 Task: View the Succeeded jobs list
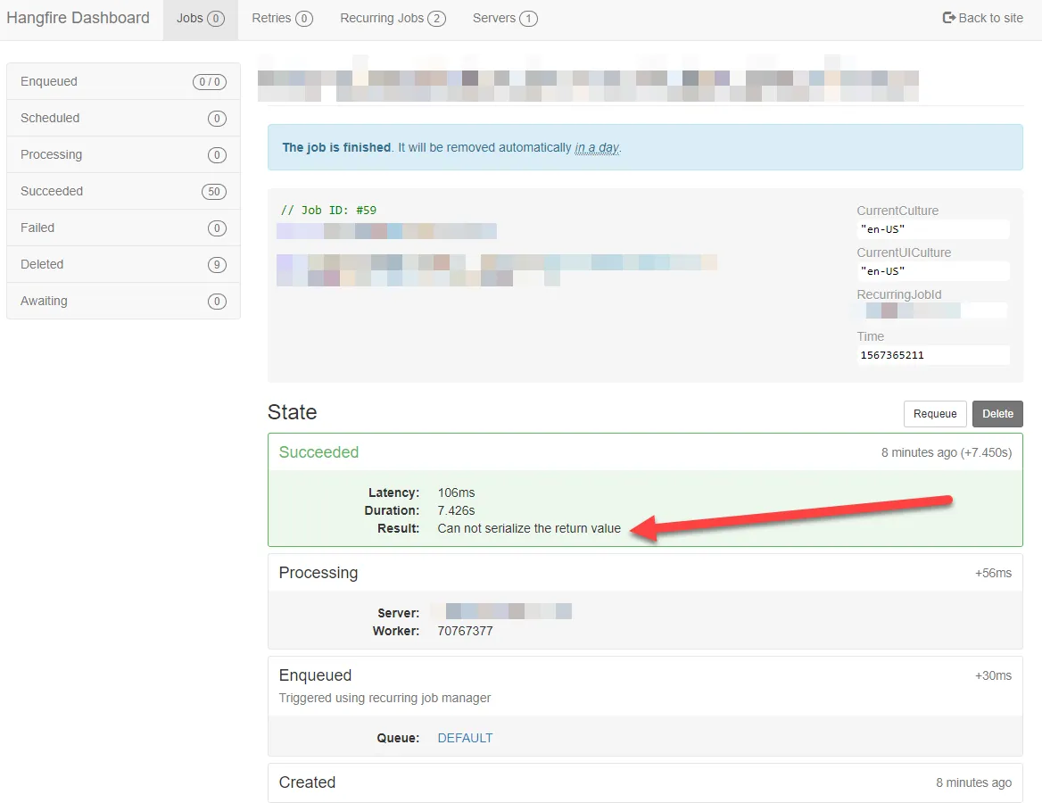(124, 191)
